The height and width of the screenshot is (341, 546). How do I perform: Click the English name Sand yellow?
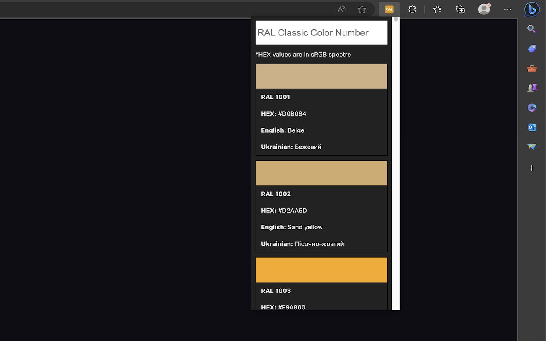(x=305, y=227)
